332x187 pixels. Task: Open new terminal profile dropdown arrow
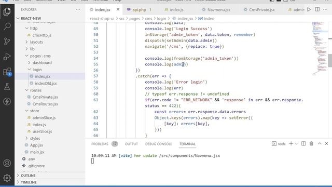pos(296,144)
